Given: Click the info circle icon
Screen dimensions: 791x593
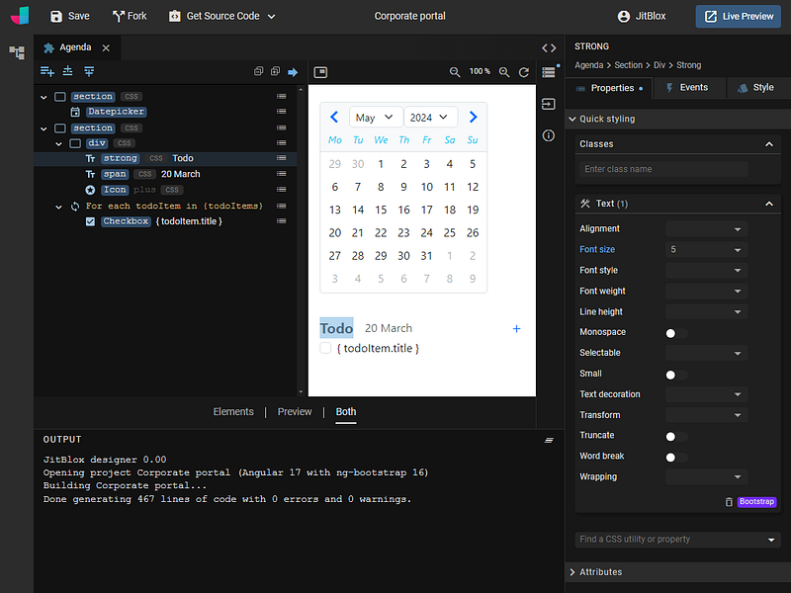Looking at the screenshot, I should (x=549, y=135).
